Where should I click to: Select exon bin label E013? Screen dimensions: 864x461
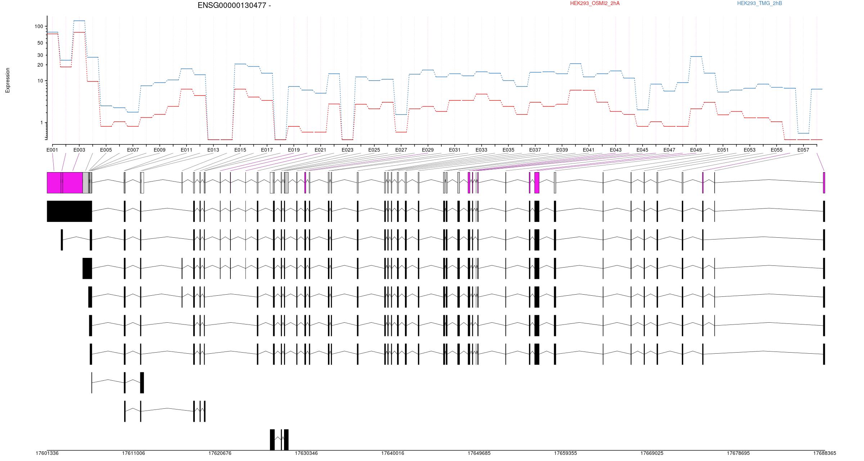[213, 150]
